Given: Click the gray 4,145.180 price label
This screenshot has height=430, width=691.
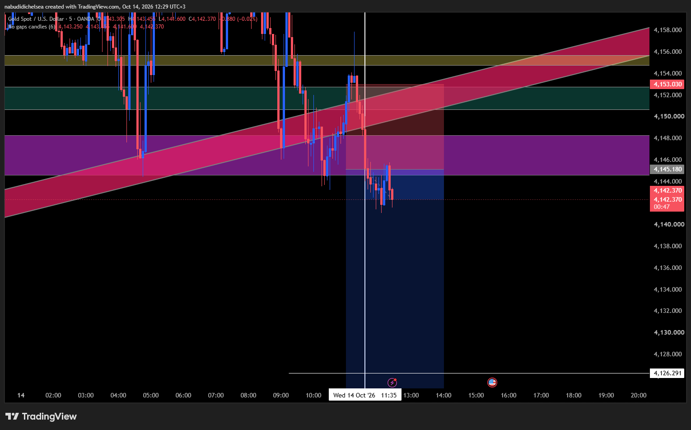Looking at the screenshot, I should (667, 169).
